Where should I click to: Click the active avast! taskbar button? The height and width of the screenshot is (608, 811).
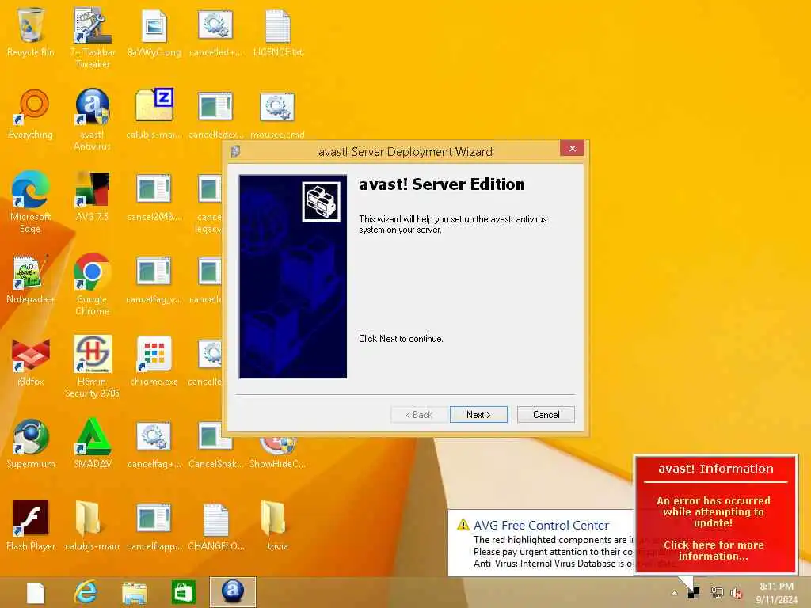(233, 592)
